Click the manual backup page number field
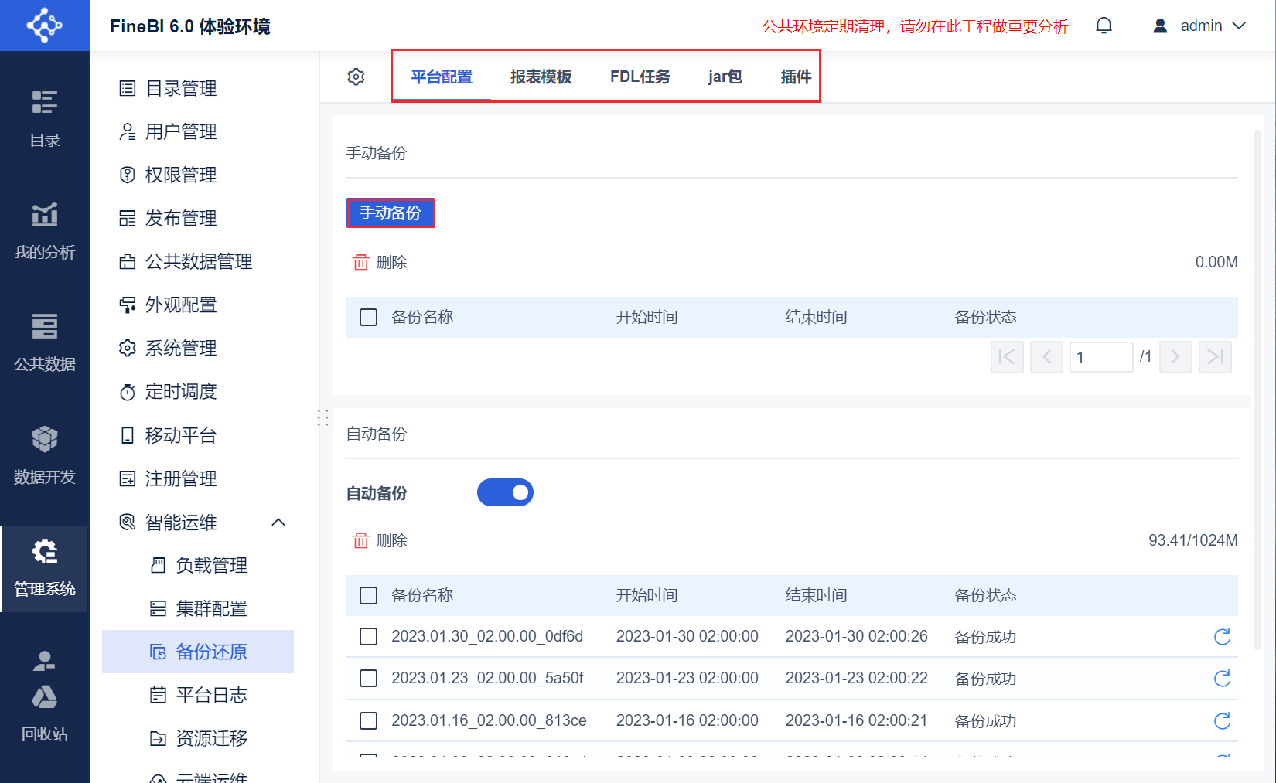 (1101, 357)
